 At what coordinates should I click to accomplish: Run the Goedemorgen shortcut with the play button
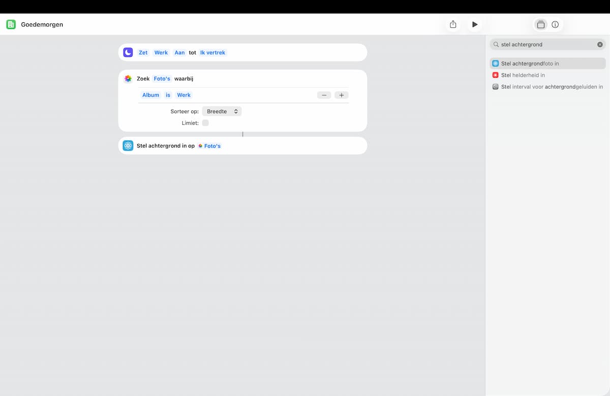pos(475,24)
